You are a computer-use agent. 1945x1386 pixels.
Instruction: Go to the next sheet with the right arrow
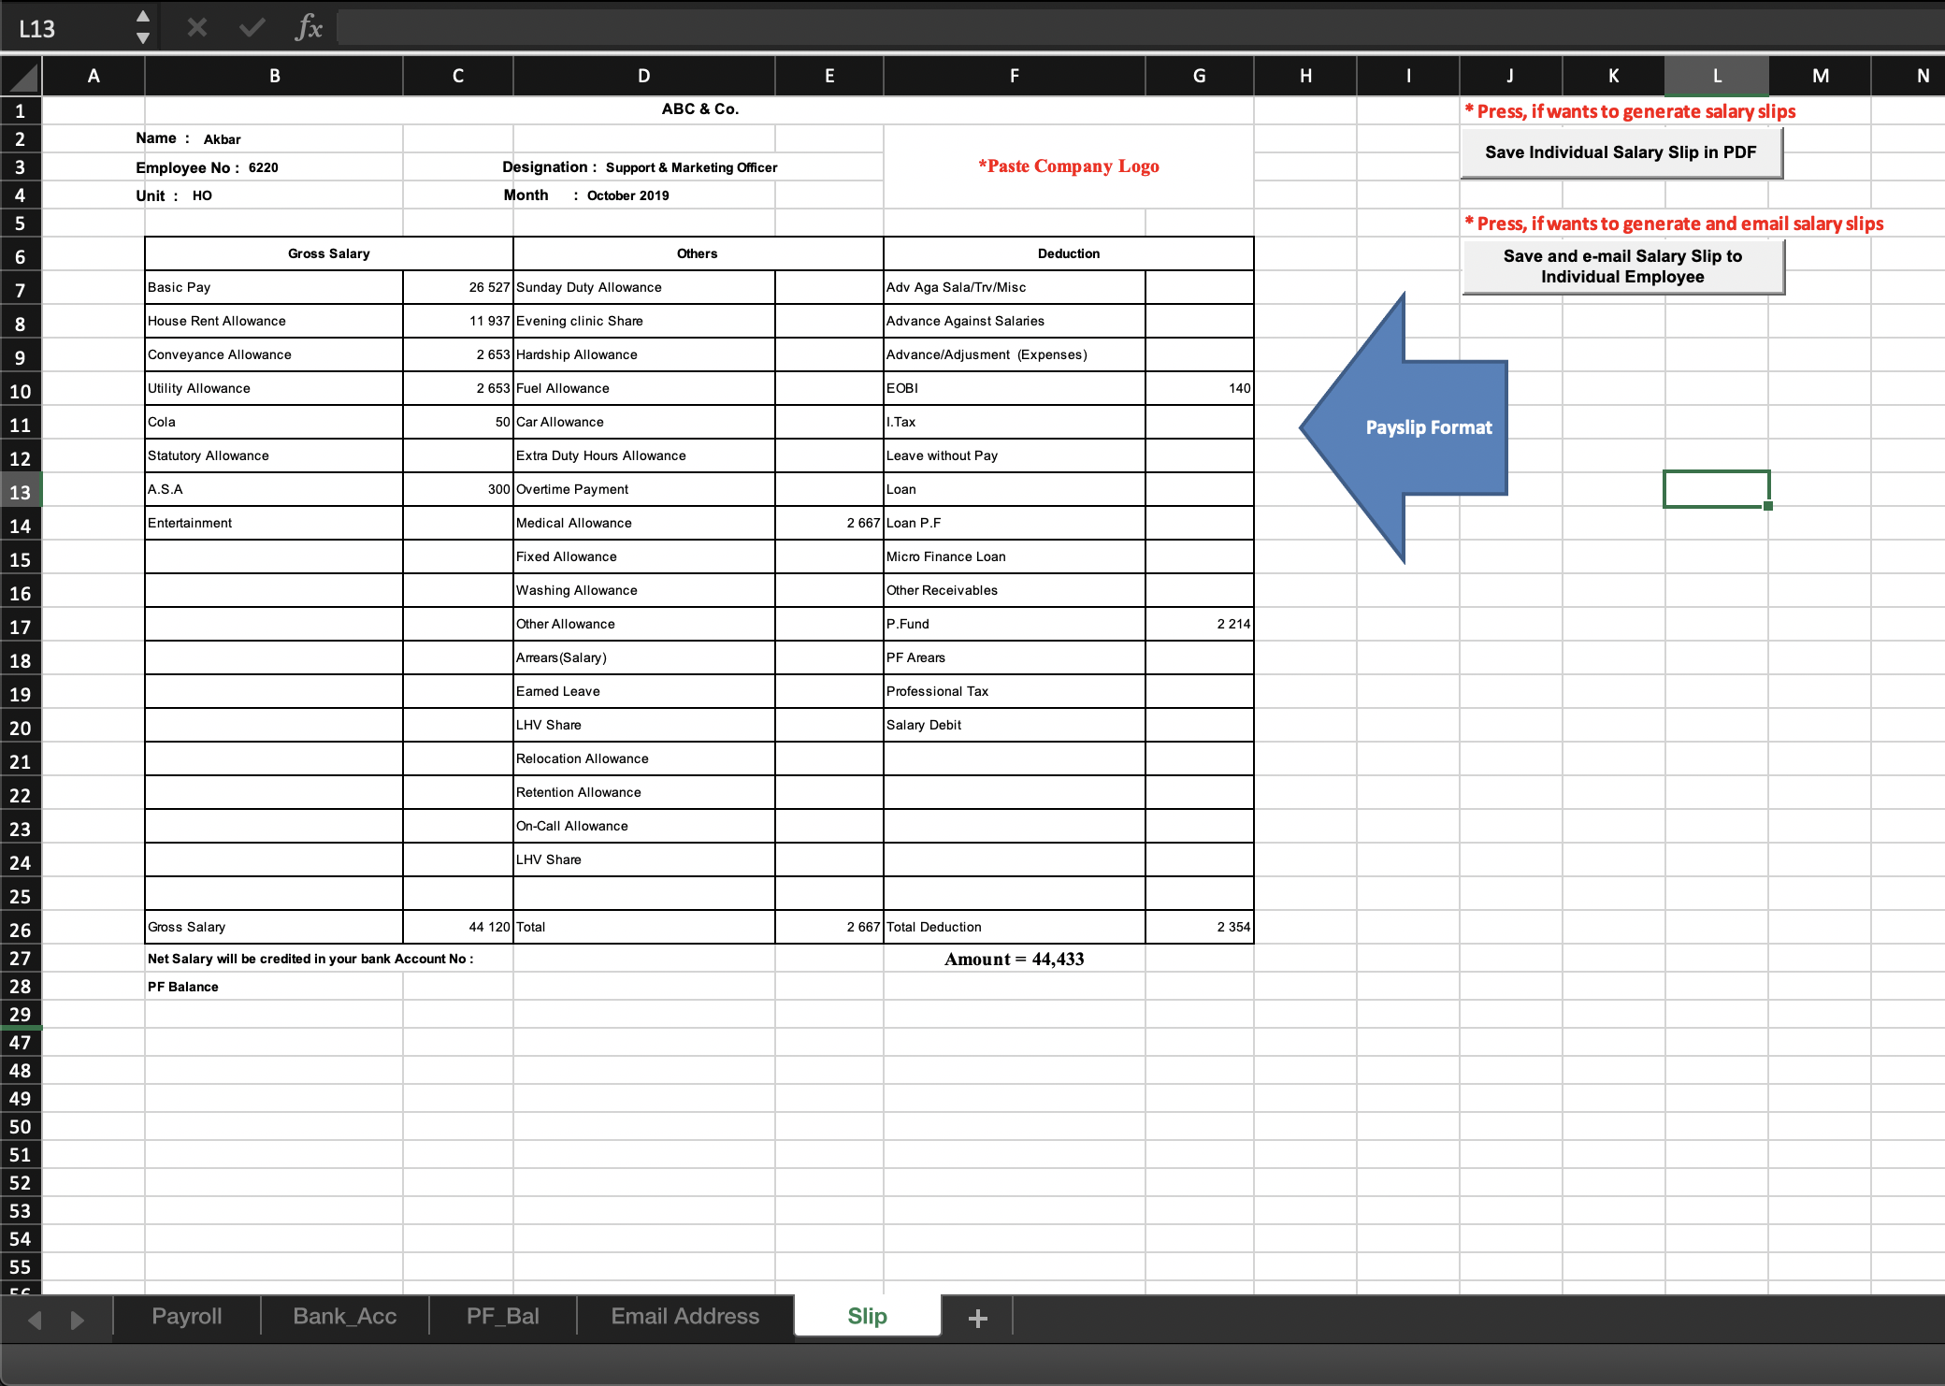point(77,1320)
